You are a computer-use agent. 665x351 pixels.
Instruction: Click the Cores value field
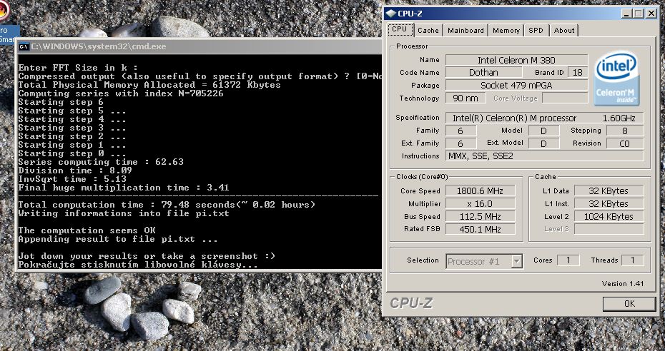568,260
